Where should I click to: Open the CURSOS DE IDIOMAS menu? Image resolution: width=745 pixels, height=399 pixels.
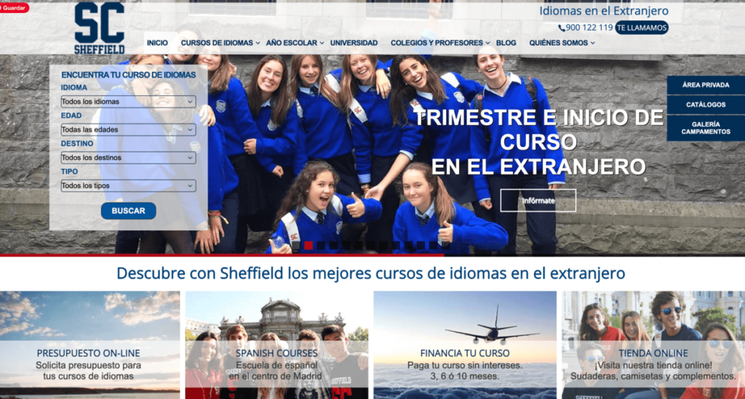[x=217, y=43]
